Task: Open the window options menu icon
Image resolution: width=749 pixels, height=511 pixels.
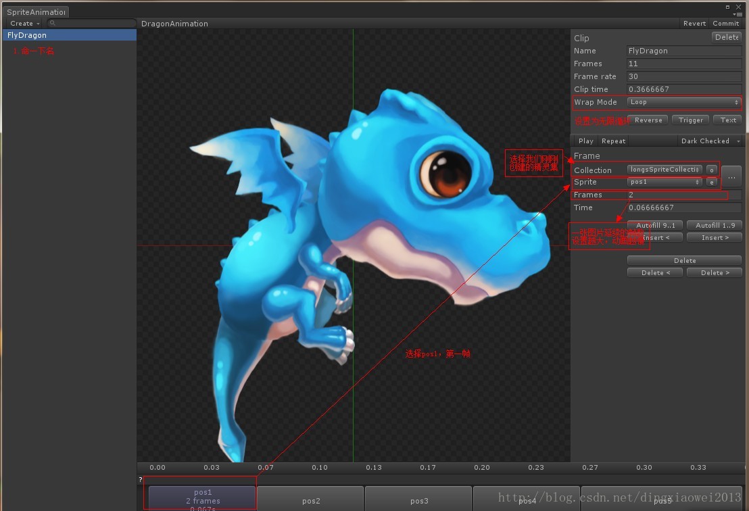Action: [x=738, y=15]
